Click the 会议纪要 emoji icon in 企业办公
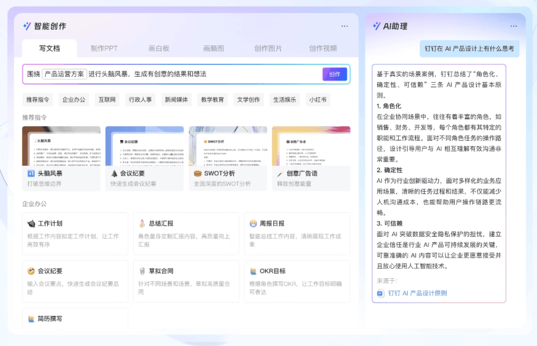Screen dimensions: 537x346 click(x=31, y=271)
